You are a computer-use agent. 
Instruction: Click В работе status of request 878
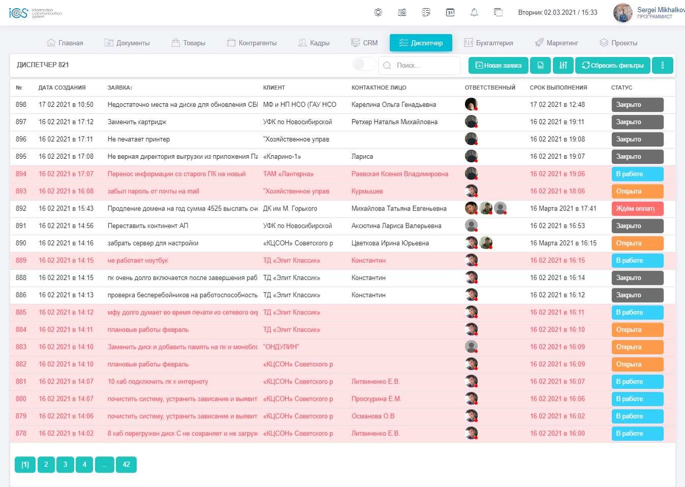(x=637, y=434)
